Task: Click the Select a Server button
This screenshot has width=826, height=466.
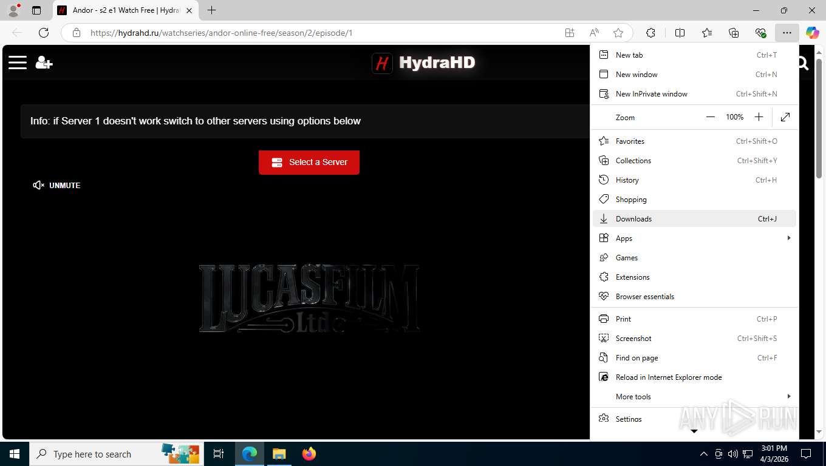Action: (x=309, y=163)
